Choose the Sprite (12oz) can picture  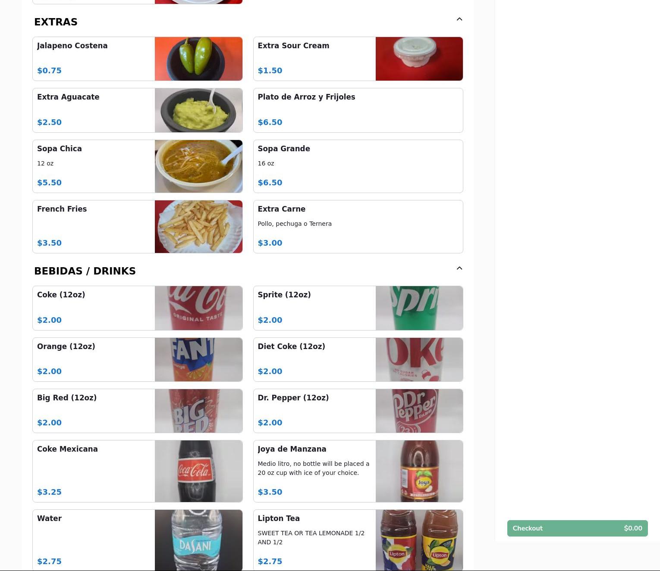[x=419, y=308]
